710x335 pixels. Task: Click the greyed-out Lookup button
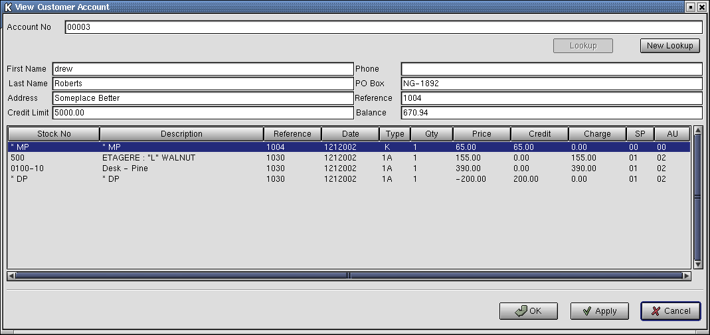582,46
